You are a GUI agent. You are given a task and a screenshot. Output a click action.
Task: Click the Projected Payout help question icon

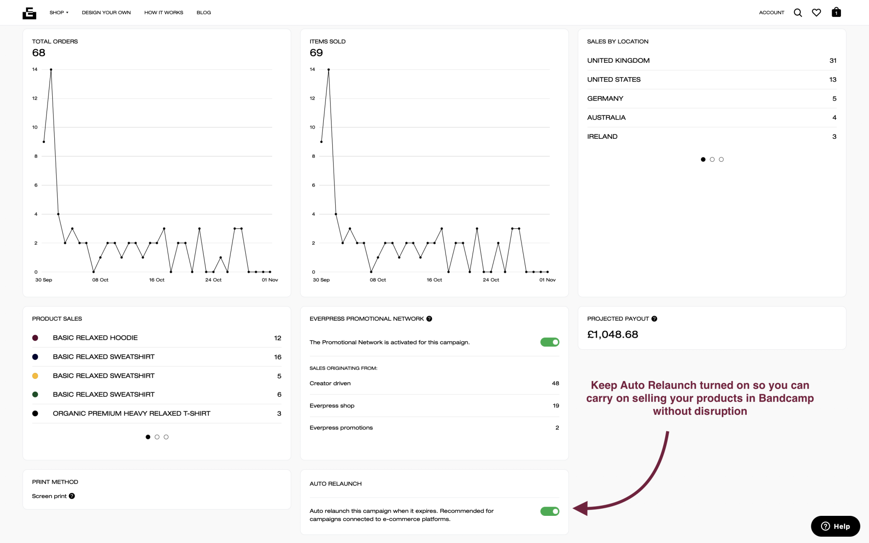(654, 319)
